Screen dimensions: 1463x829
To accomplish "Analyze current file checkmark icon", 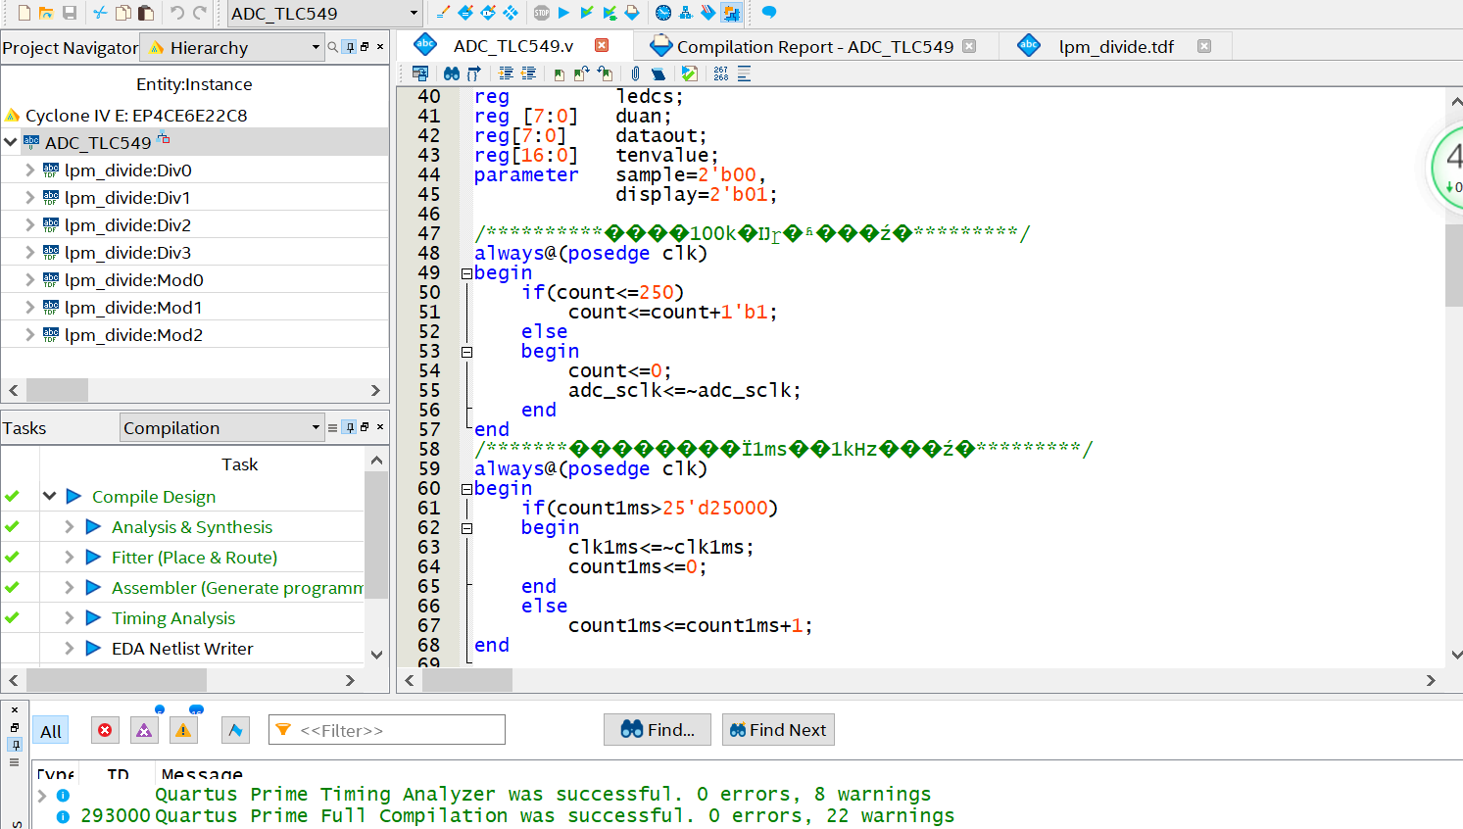I will [690, 73].
